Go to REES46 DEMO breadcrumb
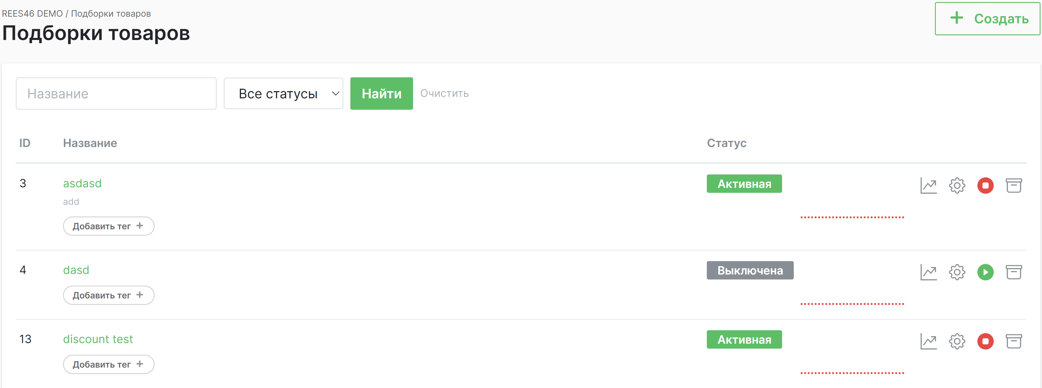The image size is (1042, 388). [32, 14]
